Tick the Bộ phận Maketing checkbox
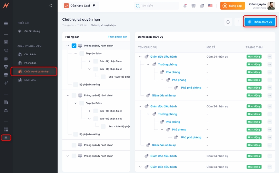The width and height of the screenshot is (279, 173). click(x=76, y=84)
